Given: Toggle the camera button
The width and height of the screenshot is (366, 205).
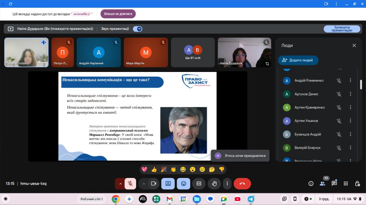Looking at the screenshot, I should [154, 184].
